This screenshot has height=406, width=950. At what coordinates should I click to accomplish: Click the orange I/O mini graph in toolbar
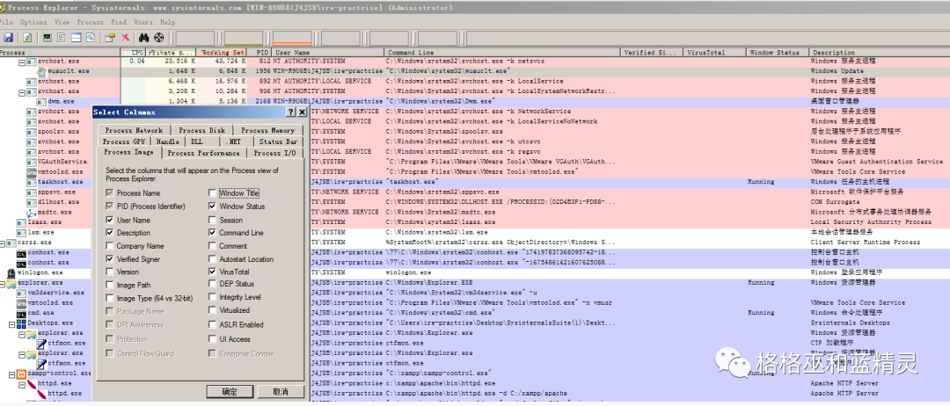[292, 38]
